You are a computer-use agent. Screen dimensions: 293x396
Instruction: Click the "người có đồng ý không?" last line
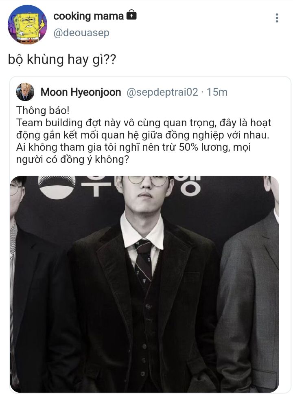tap(72, 160)
